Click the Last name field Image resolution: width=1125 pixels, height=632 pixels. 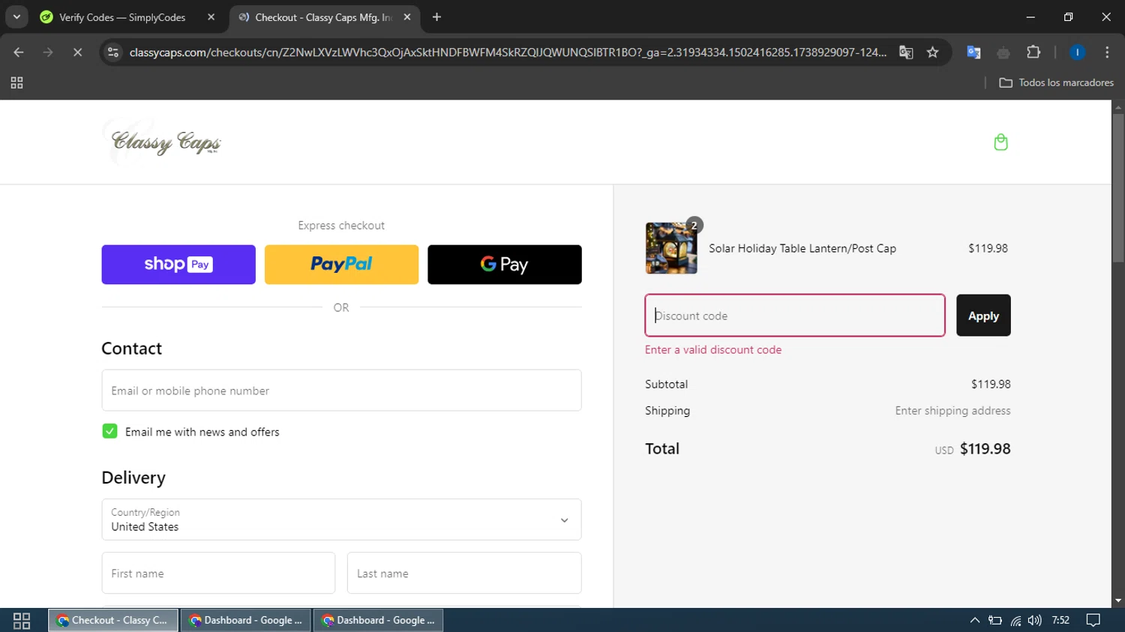tap(464, 573)
